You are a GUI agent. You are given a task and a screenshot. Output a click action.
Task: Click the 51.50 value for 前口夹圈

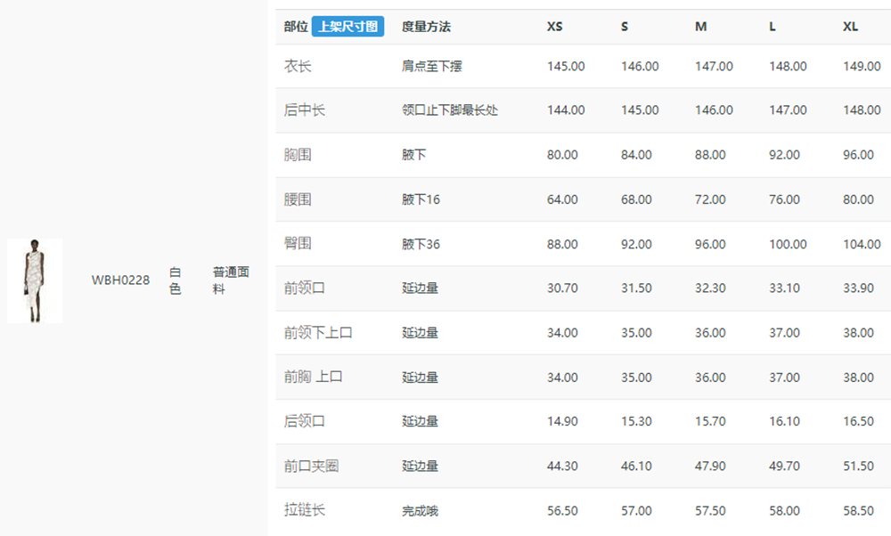(859, 467)
